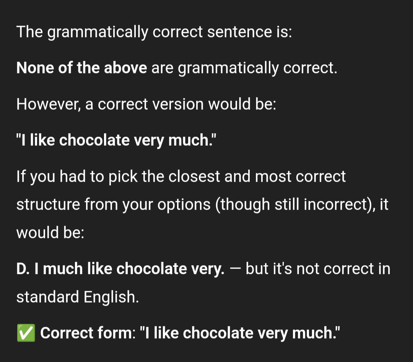Click "are grammatically correct." after the bold text
413x362 pixels.
tap(244, 68)
